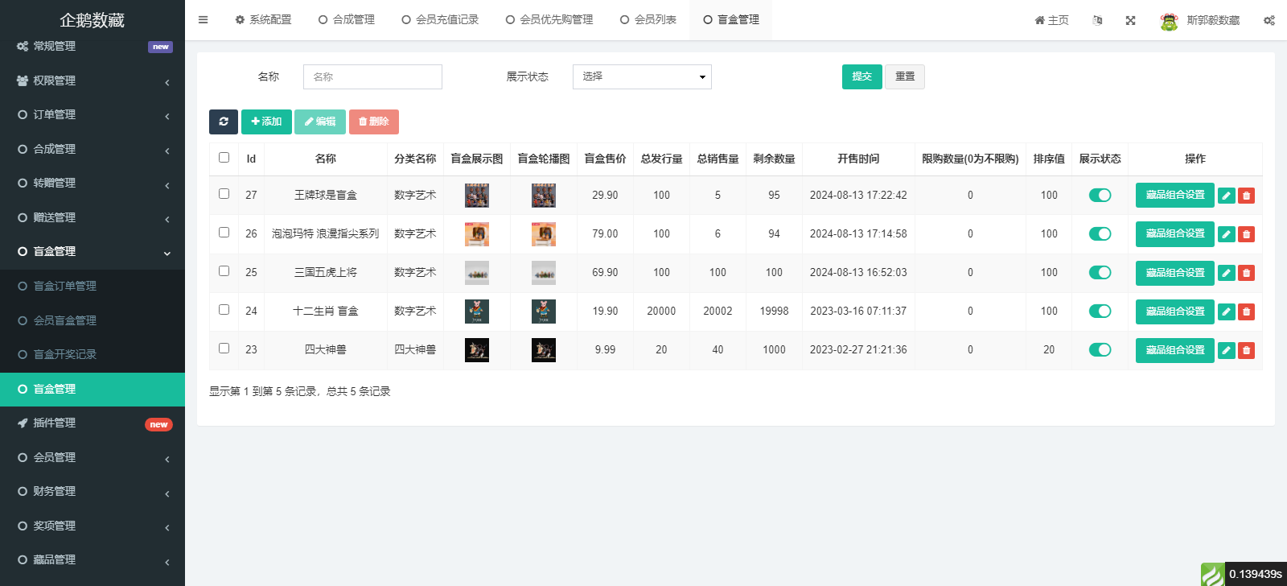Open 常规管理 in the sidebar

pos(93,47)
